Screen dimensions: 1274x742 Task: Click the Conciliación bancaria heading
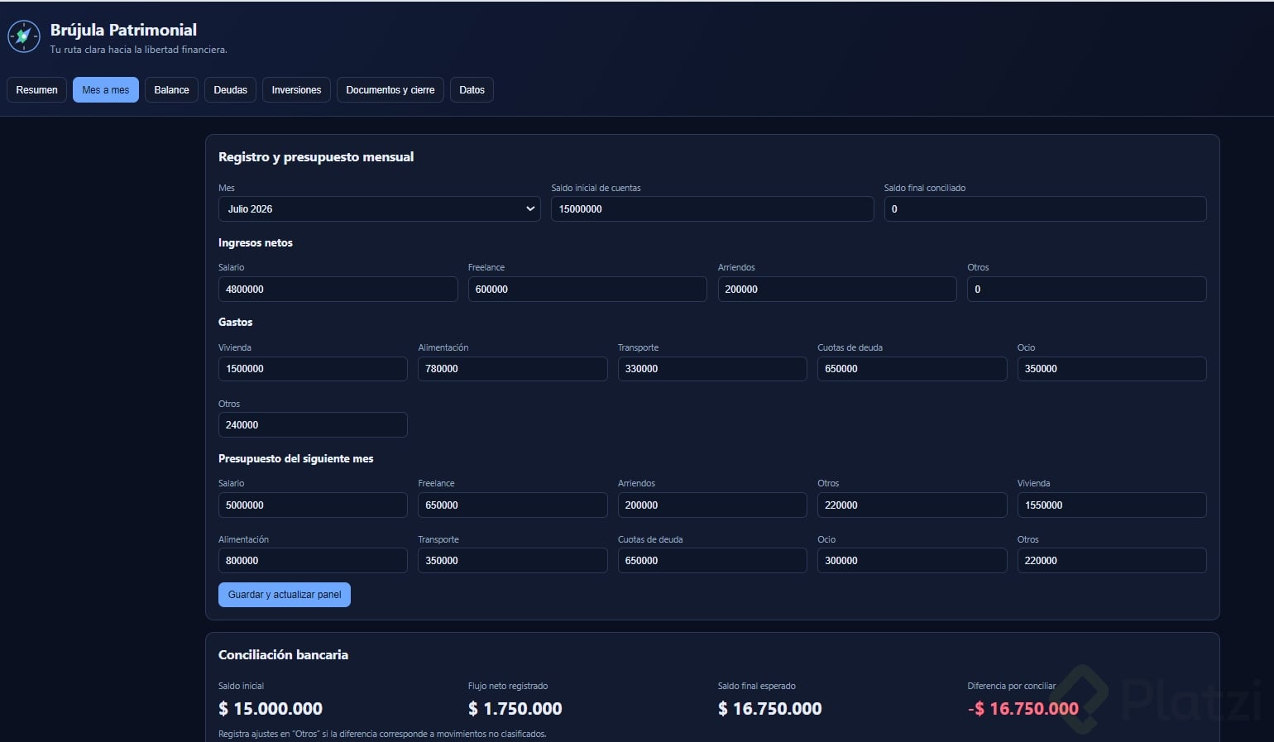tap(283, 655)
